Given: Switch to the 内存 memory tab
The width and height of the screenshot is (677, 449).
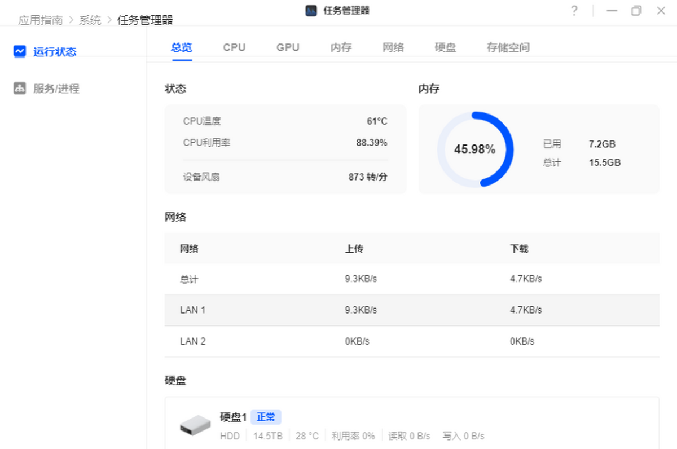Looking at the screenshot, I should (340, 47).
